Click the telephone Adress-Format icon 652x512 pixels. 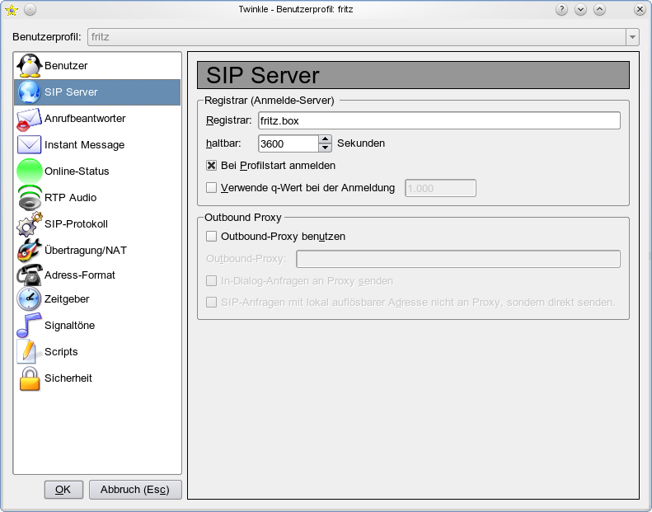(x=29, y=275)
